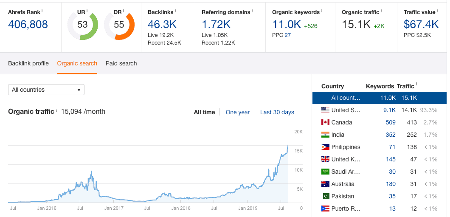This screenshot has height=217, width=450.
Task: Click the orange DR 55 gauge
Action: click(x=119, y=25)
